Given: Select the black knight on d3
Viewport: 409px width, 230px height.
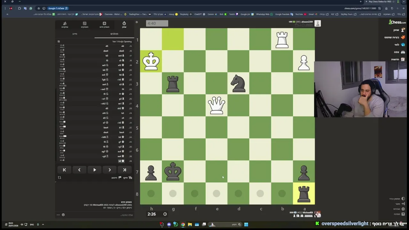Looking at the screenshot, I should tap(238, 83).
